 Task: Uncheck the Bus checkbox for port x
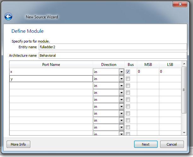[128, 72]
